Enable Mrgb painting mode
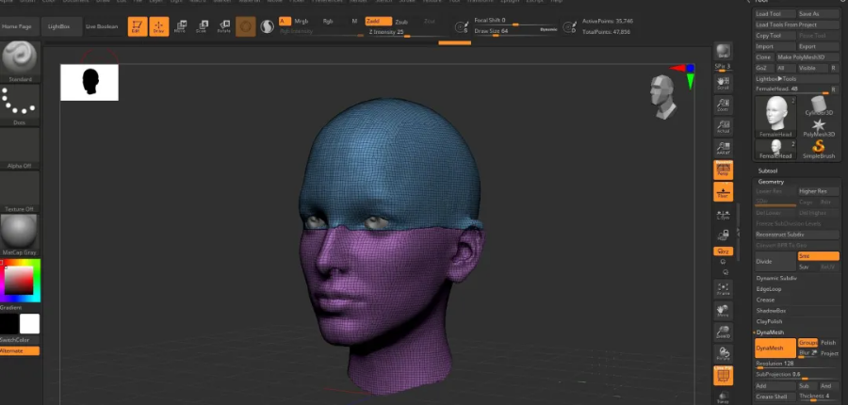848x405 pixels. 302,21
